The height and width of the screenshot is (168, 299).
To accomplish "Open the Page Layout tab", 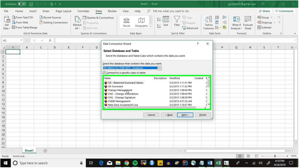I will [63, 11].
